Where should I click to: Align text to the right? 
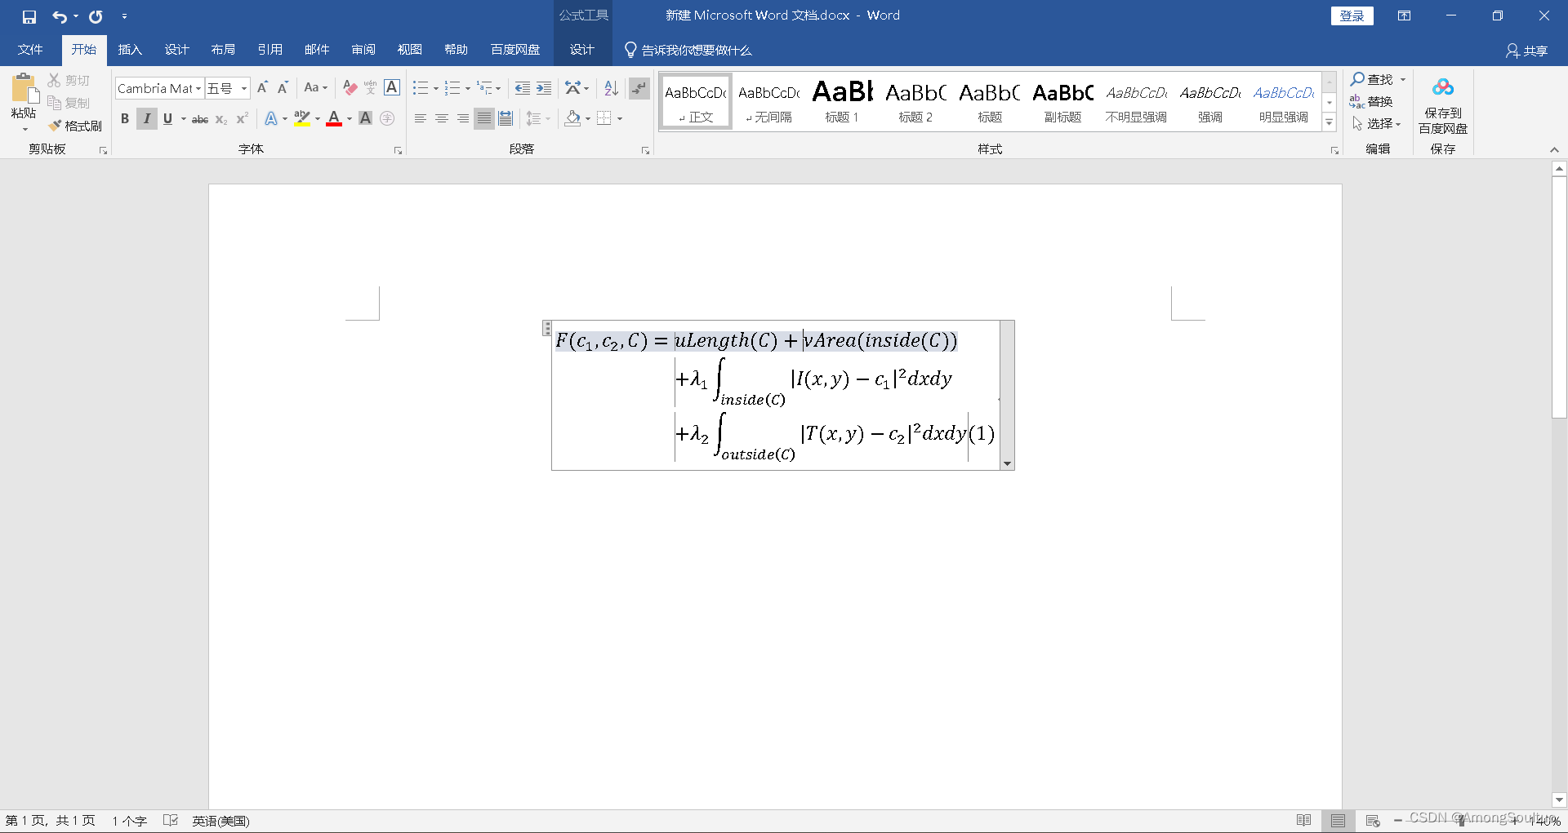(x=463, y=118)
